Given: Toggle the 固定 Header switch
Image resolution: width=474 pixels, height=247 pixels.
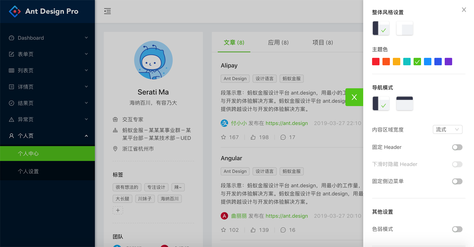Looking at the screenshot, I should [x=457, y=147].
